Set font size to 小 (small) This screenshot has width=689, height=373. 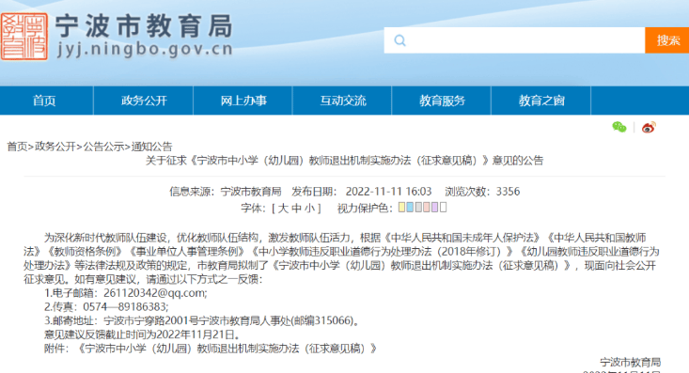(x=309, y=208)
